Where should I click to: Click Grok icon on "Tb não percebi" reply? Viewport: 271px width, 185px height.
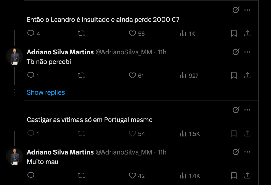(x=235, y=52)
